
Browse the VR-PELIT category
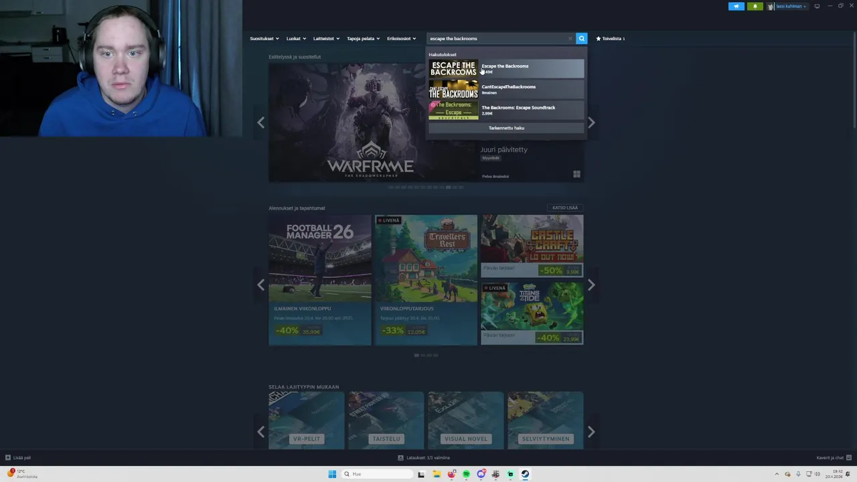click(x=306, y=420)
